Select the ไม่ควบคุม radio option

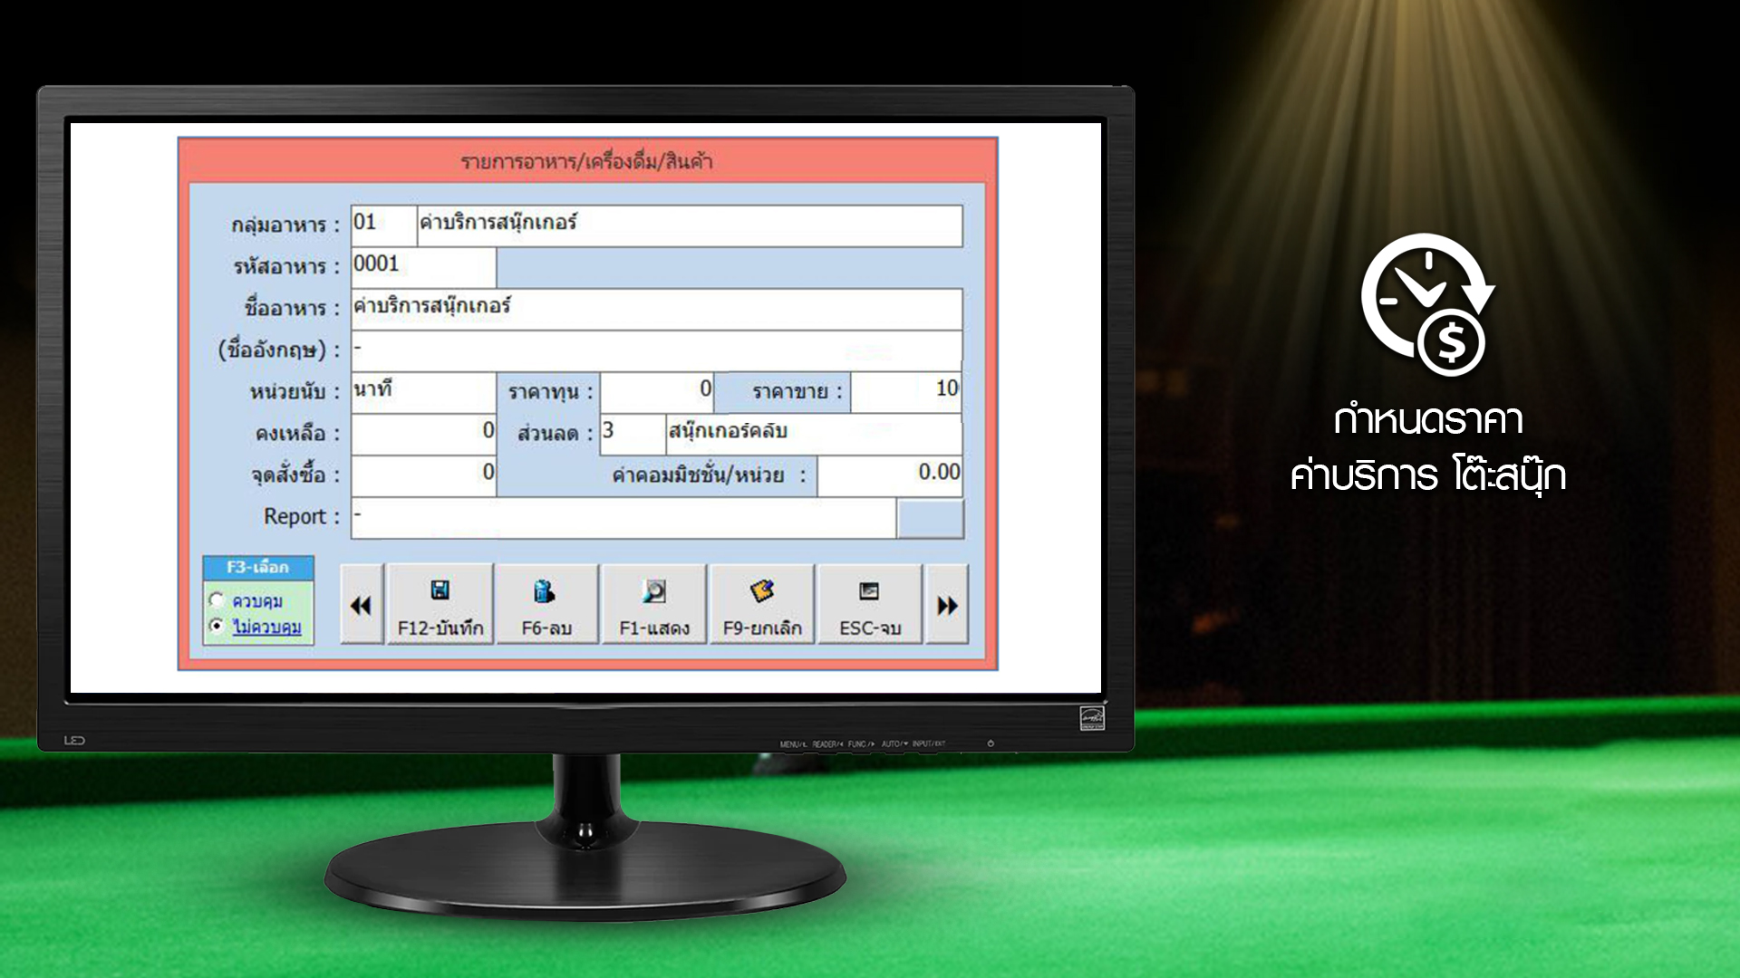point(217,626)
